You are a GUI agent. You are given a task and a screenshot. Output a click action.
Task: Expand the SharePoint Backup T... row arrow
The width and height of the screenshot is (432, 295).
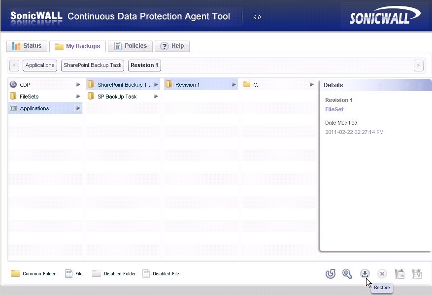156,85
